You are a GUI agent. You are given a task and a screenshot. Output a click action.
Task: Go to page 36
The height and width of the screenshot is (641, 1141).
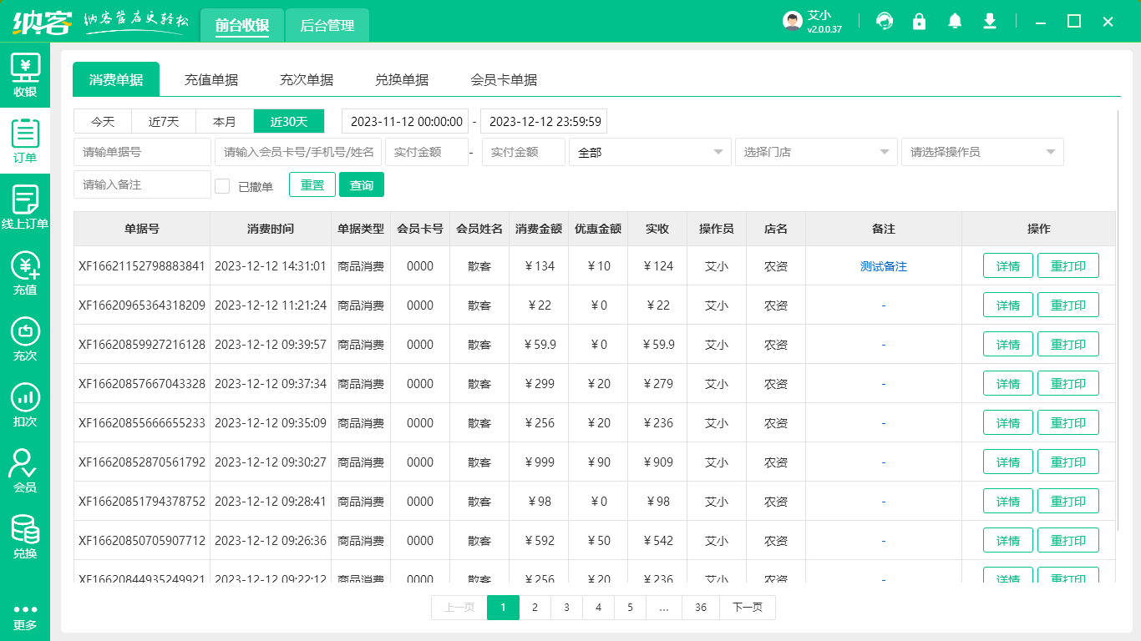(701, 608)
